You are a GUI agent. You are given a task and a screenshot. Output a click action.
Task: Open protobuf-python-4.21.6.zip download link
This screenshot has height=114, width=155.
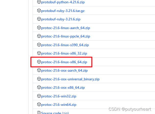point(63,2)
